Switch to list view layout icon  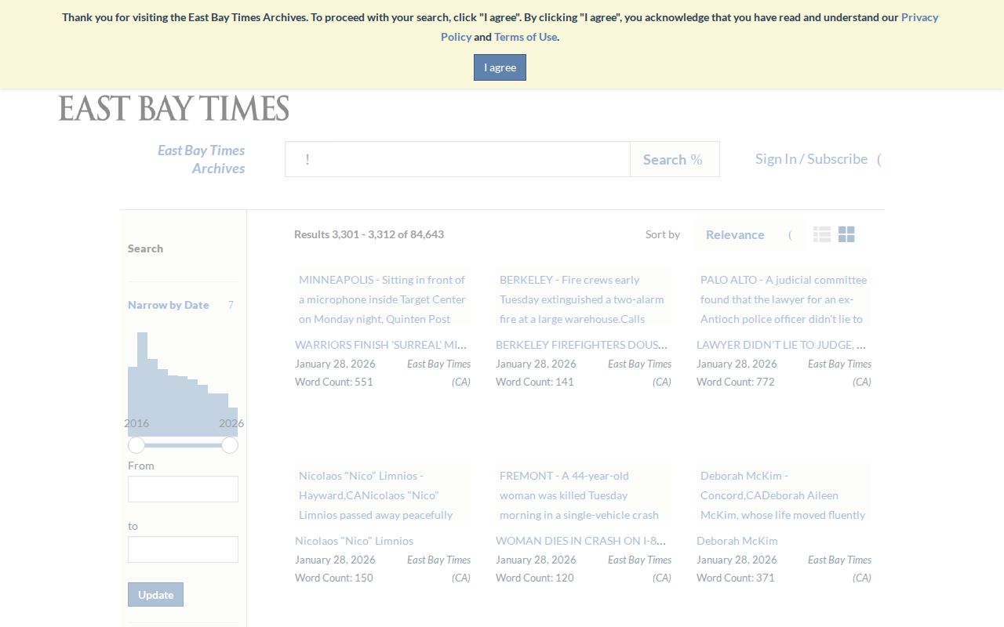[x=822, y=234]
